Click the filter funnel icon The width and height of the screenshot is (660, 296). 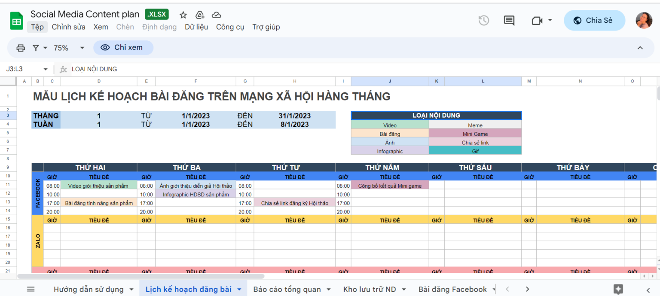(x=37, y=48)
